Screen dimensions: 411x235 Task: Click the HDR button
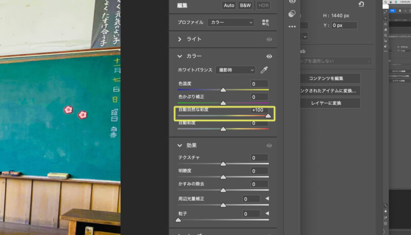[263, 6]
